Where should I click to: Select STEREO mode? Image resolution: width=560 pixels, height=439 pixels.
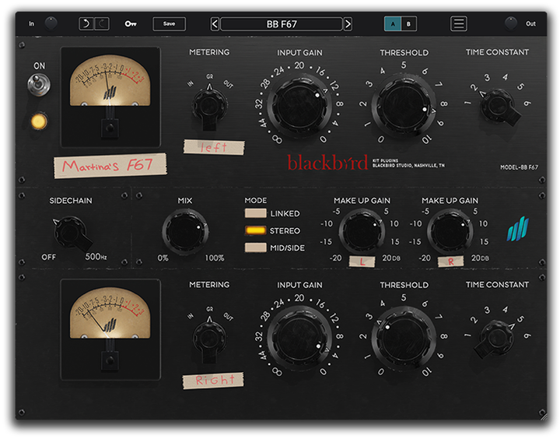[255, 230]
